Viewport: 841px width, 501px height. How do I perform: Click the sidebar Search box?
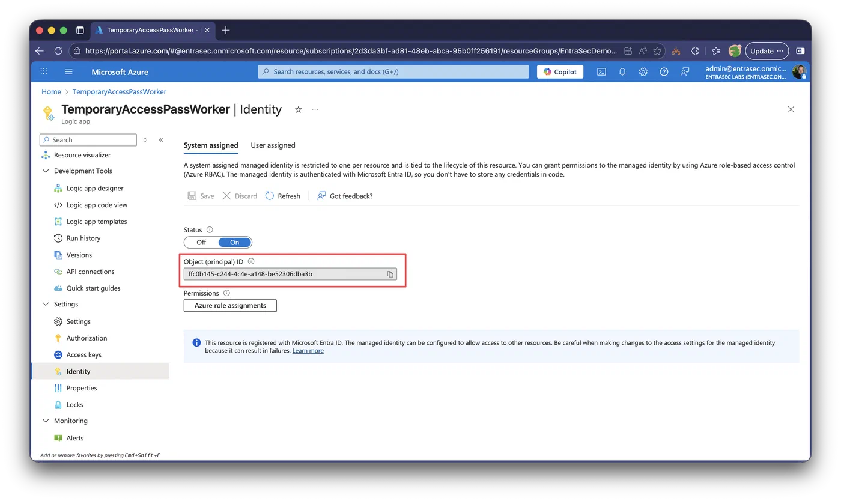pos(88,140)
